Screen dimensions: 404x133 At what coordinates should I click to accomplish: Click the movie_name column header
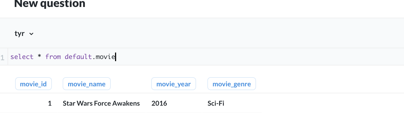pyautogui.click(x=86, y=84)
